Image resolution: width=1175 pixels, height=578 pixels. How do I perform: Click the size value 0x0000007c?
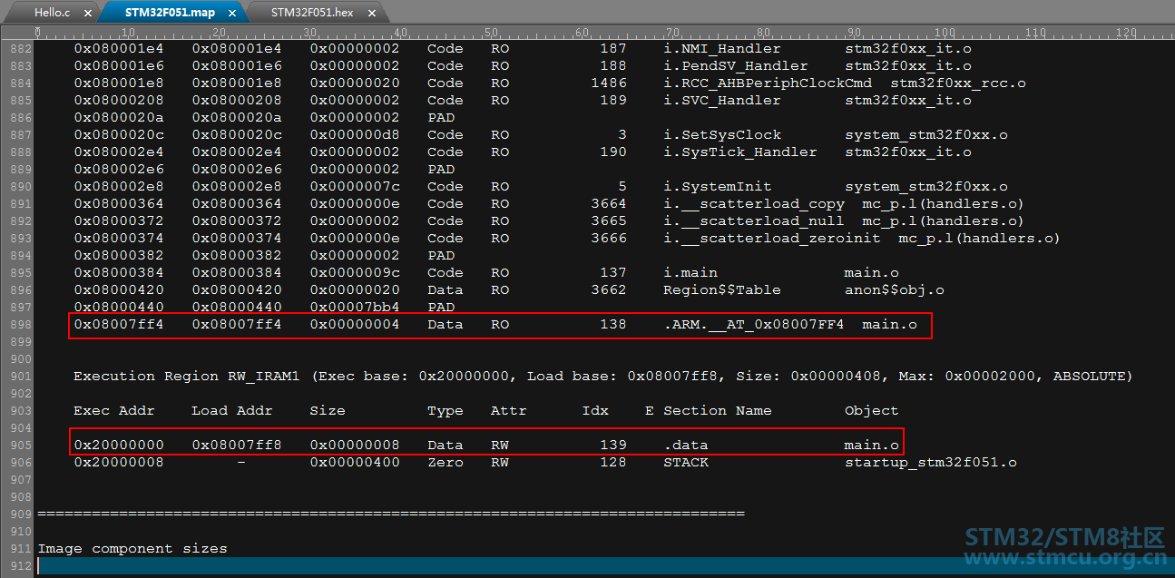pyautogui.click(x=355, y=187)
